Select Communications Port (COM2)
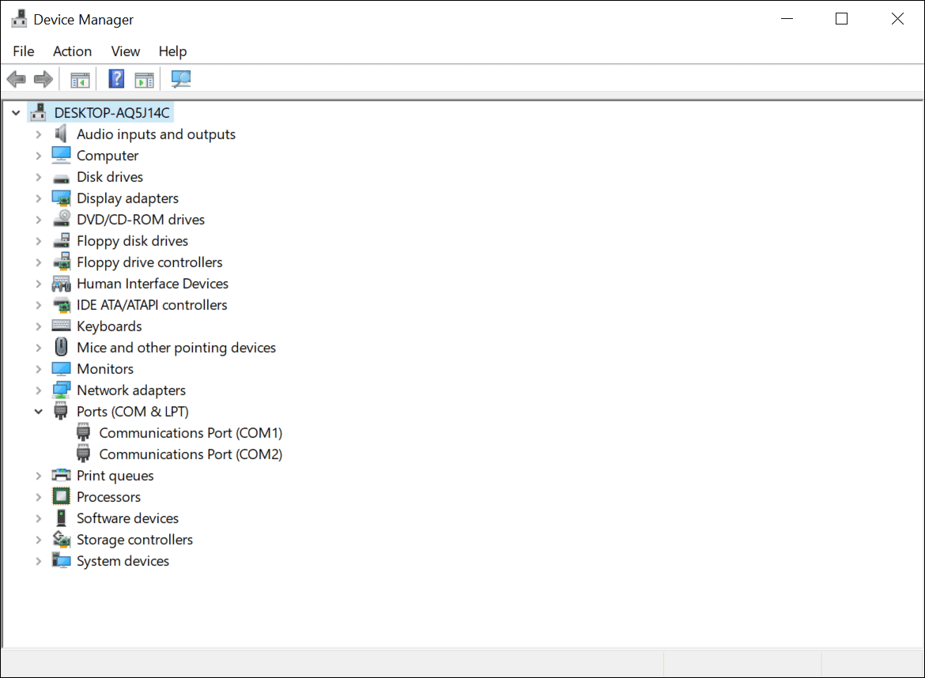Image resolution: width=925 pixels, height=678 pixels. (x=190, y=454)
